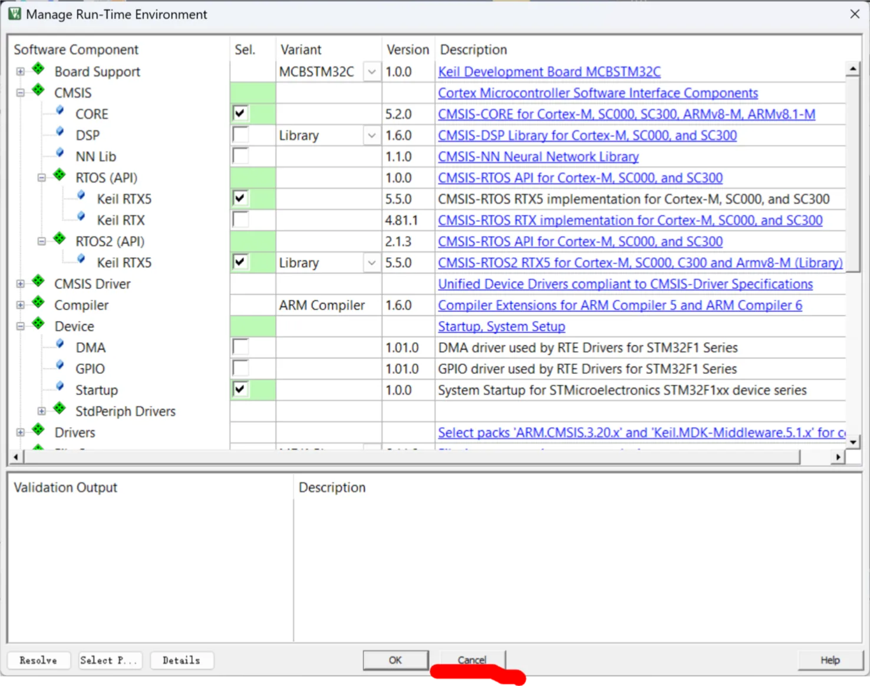This screenshot has width=870, height=686.
Task: Uncheck the CMSIS CORE checkbox
Action: click(x=240, y=113)
